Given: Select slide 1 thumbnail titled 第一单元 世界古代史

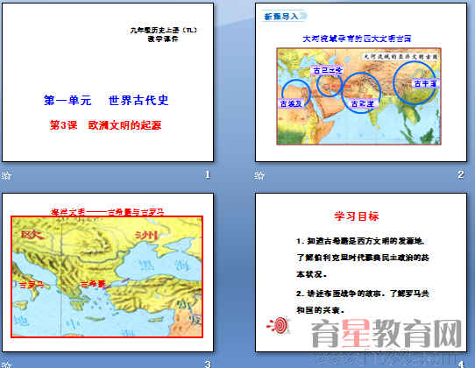Looking at the screenshot, I should click(x=108, y=82).
